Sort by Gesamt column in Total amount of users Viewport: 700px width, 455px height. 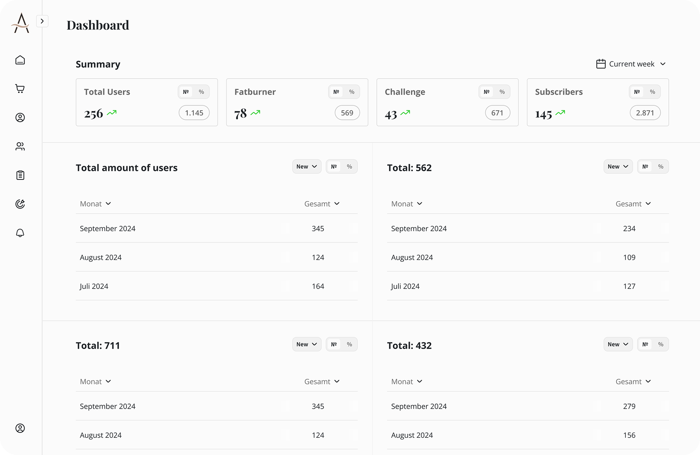point(322,204)
